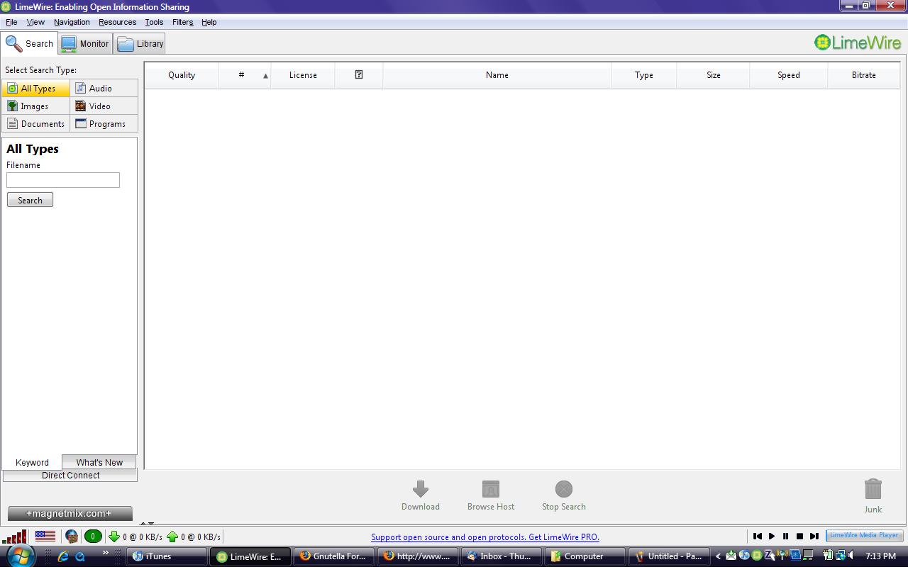Image resolution: width=908 pixels, height=567 pixels.
Task: Click the question-mark icon column header
Action: point(359,75)
